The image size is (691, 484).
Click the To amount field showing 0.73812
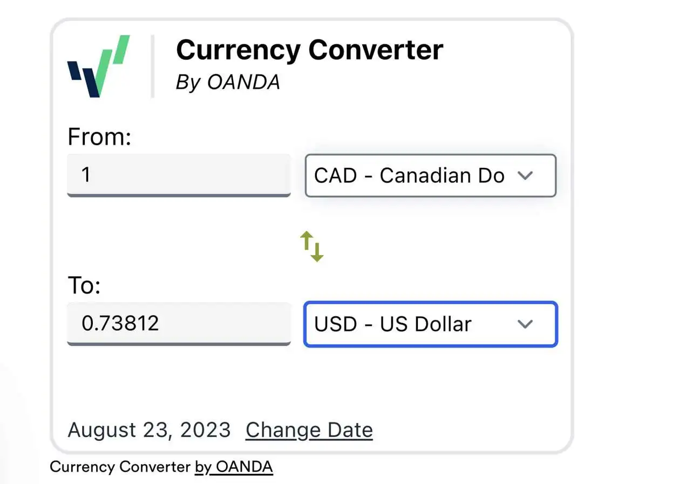pyautogui.click(x=179, y=324)
